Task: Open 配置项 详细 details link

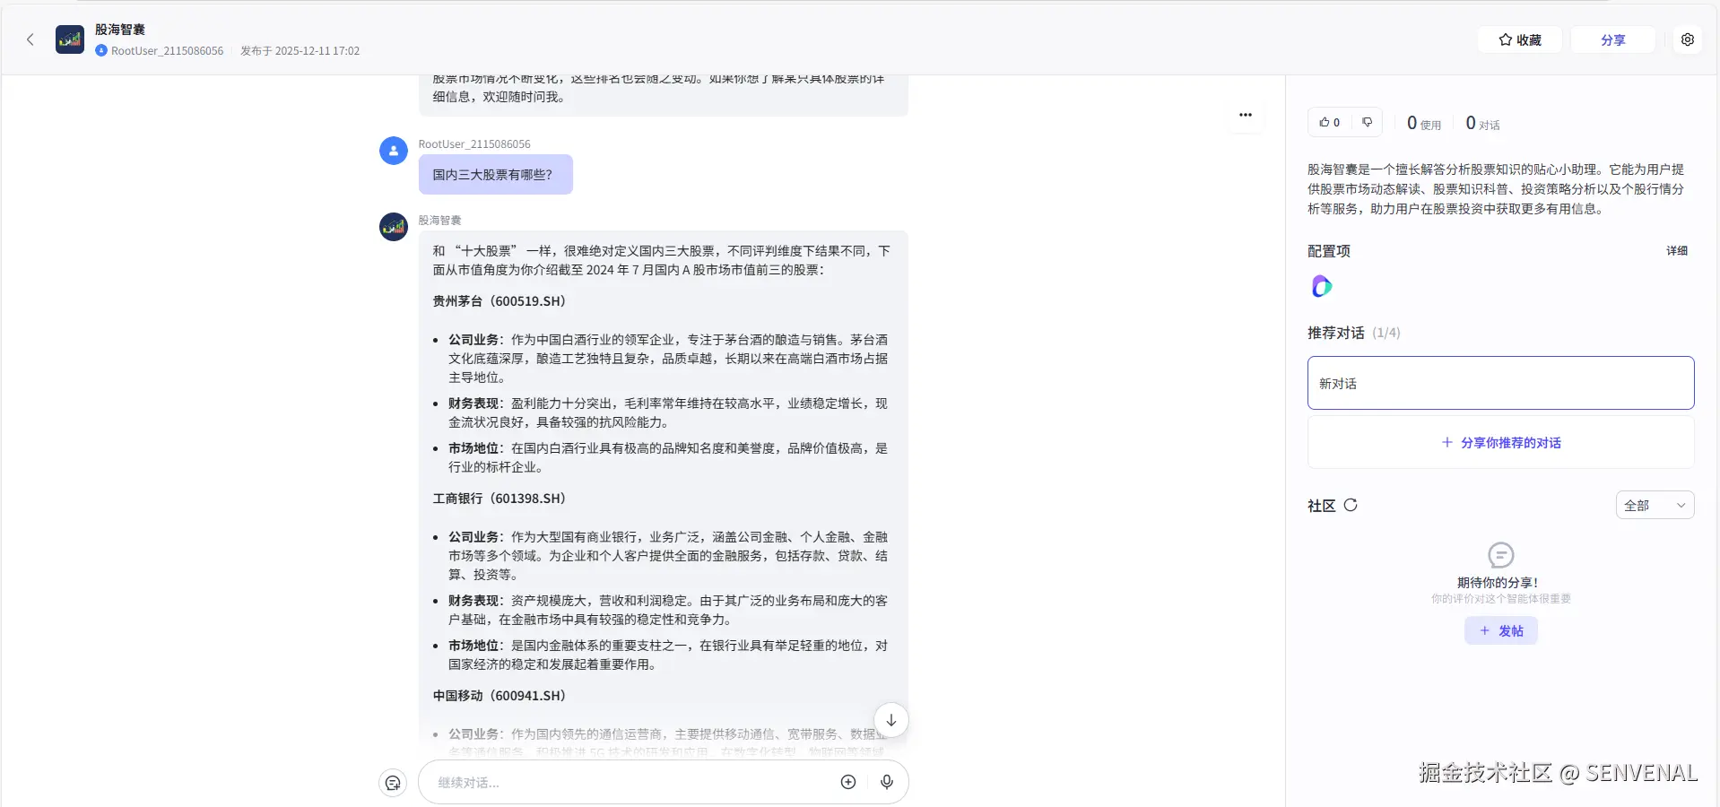Action: 1677,251
